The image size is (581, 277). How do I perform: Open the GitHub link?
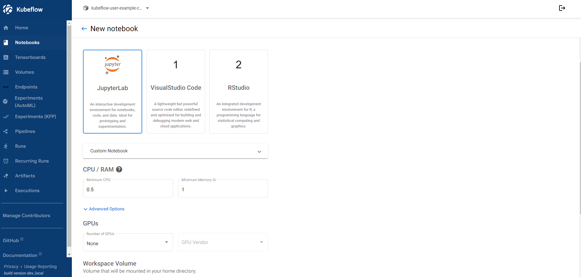pyautogui.click(x=13, y=240)
